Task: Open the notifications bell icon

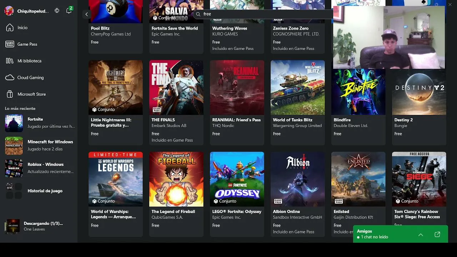Action: point(69,11)
